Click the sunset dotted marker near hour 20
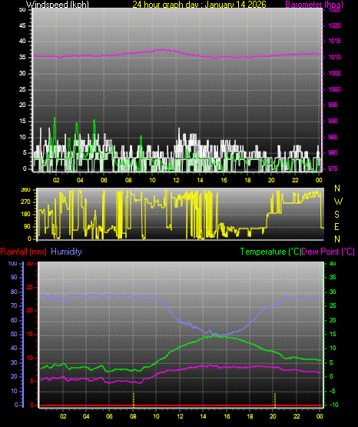This screenshot has width=358, height=427. [x=275, y=400]
